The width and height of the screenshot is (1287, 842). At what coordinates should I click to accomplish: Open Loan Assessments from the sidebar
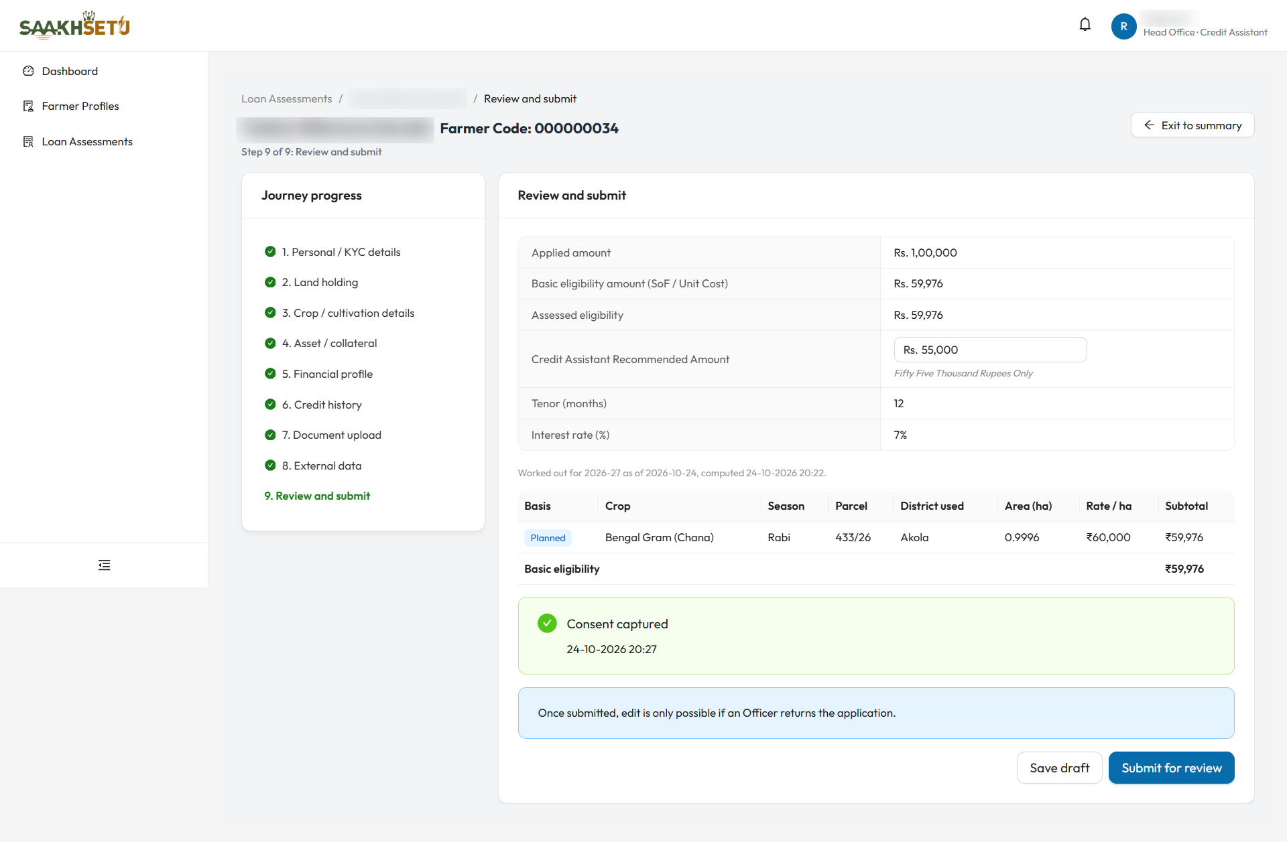87,141
